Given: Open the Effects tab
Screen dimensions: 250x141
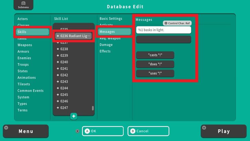Looking at the screenshot, I should pos(105,51).
